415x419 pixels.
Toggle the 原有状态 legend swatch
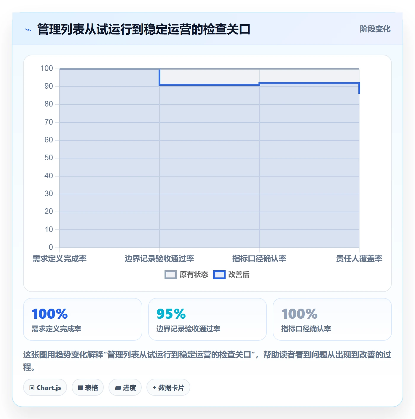pos(170,275)
